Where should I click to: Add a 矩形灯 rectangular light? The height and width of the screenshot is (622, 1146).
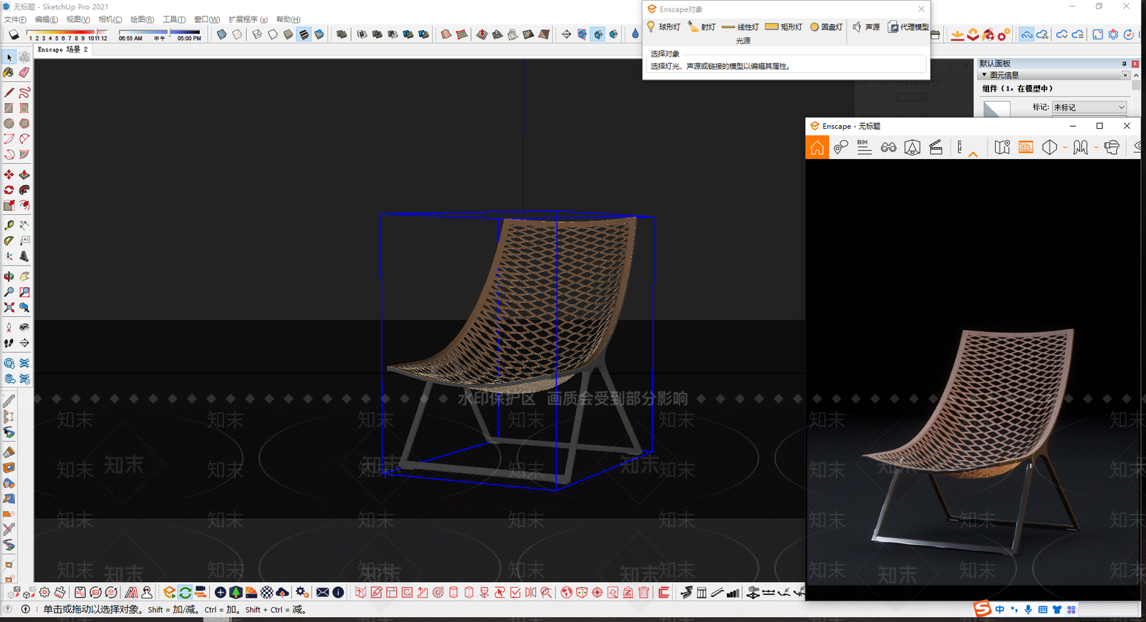(x=784, y=26)
